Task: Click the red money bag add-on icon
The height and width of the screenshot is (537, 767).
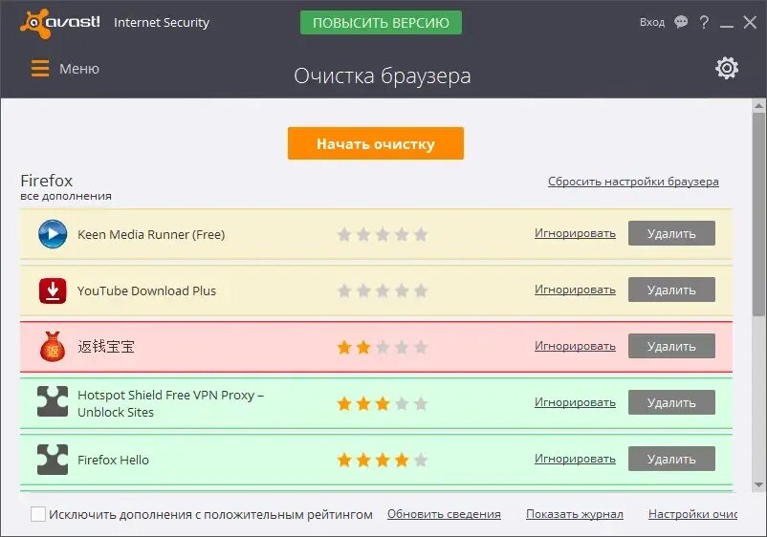Action: point(53,347)
